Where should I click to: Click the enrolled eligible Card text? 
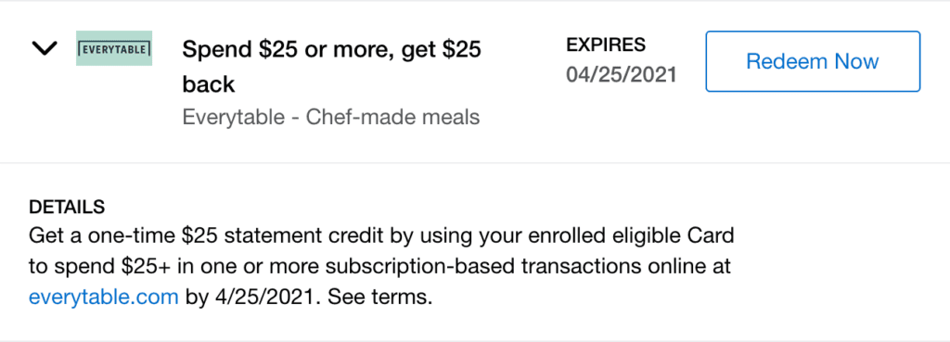[x=614, y=235]
